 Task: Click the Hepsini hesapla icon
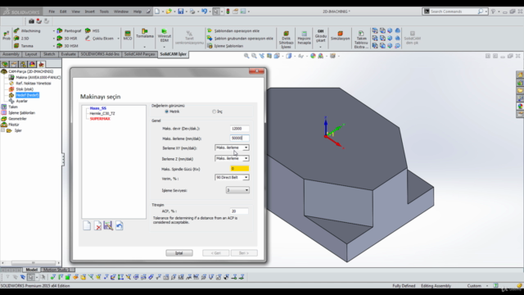pos(304,33)
